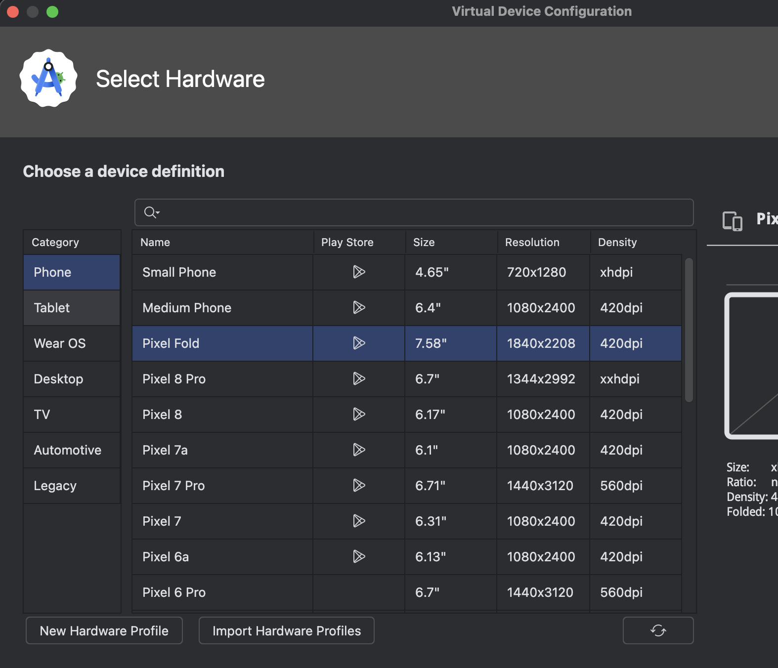
Task: Sort by the Name column header
Action: click(x=223, y=242)
